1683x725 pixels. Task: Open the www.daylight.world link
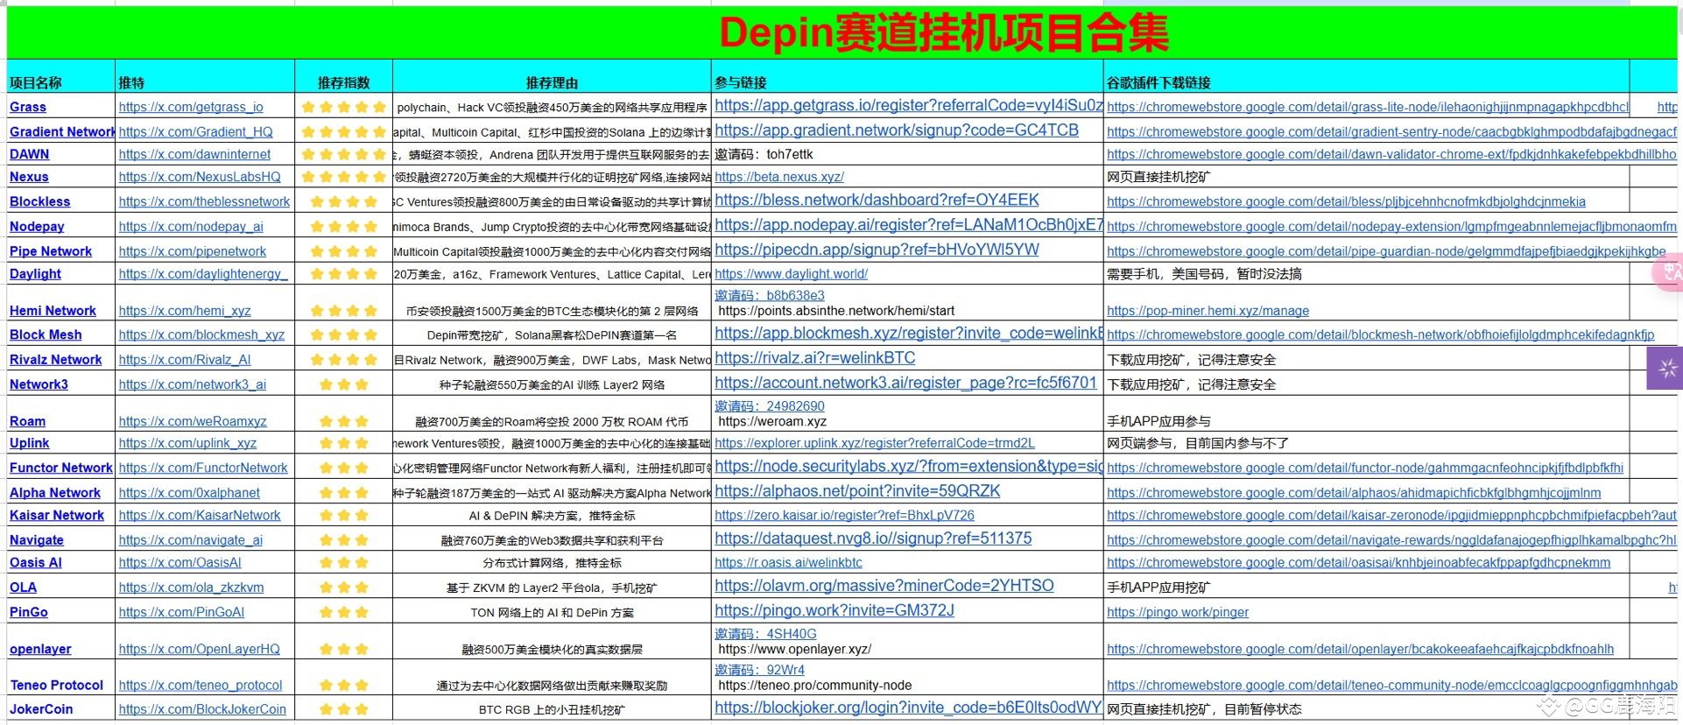point(792,274)
